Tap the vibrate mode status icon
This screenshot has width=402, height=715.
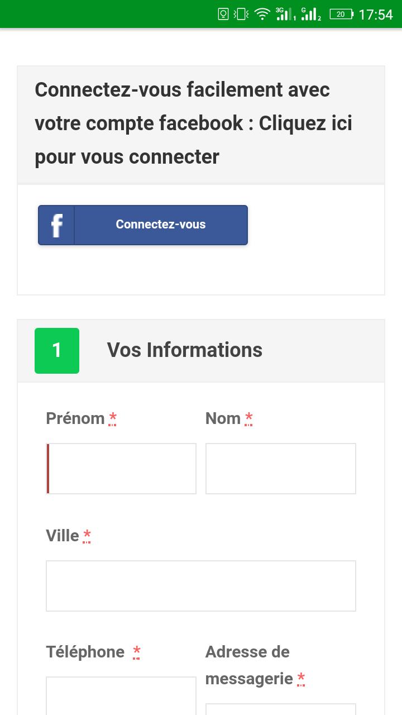click(x=241, y=14)
